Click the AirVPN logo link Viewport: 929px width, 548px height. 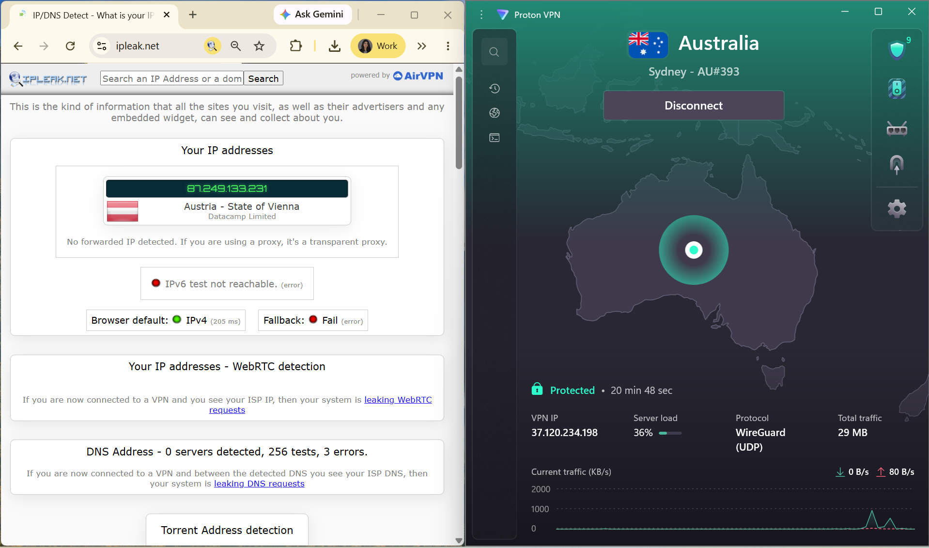[x=418, y=76]
